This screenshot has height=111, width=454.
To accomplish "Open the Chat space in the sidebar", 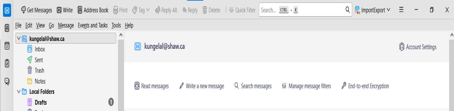I will (7, 81).
